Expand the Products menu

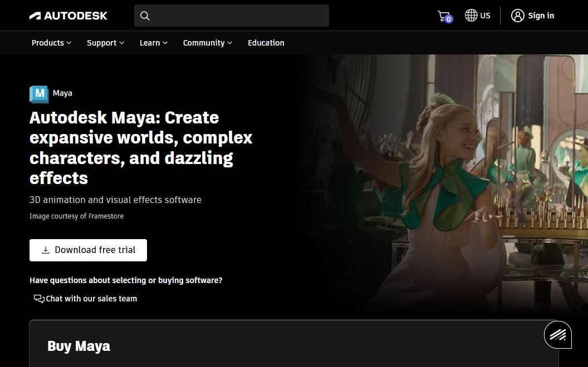(51, 43)
